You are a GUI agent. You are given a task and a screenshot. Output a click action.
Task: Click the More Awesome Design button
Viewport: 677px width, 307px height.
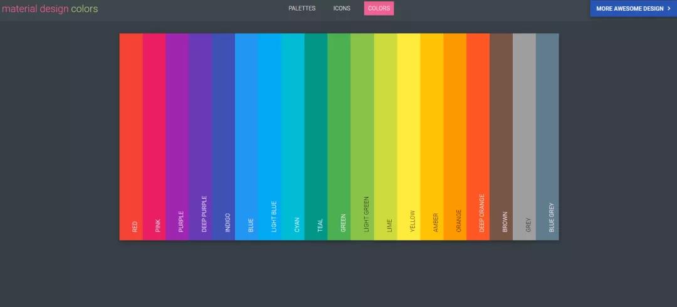633,9
